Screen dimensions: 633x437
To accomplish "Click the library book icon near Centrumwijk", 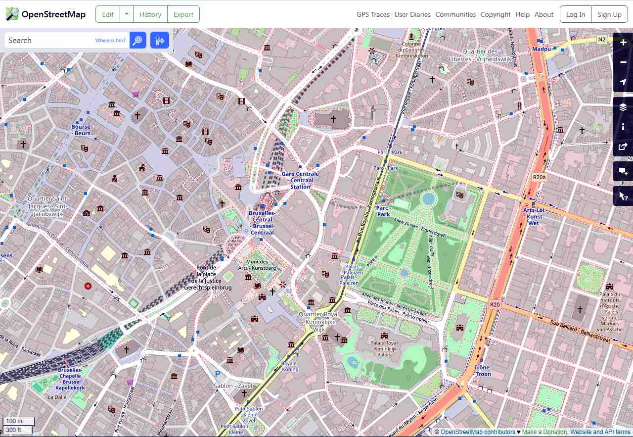I will tap(39, 269).
